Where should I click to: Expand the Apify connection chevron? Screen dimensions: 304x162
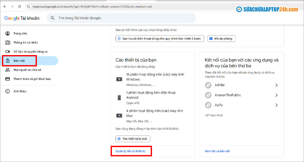[x=276, y=105]
